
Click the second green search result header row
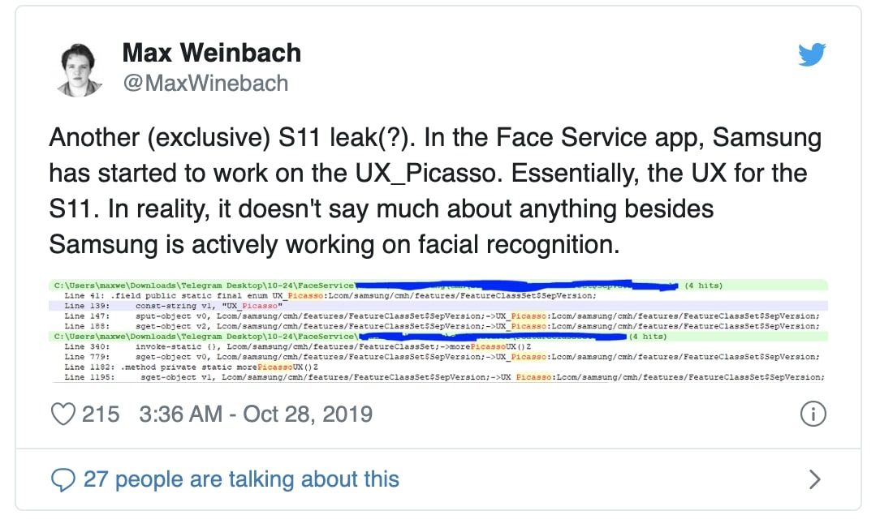coord(203,336)
